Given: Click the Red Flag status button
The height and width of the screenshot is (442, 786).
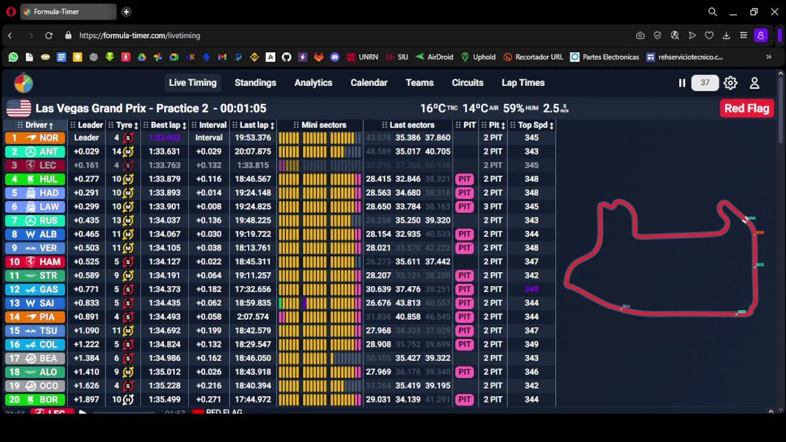Looking at the screenshot, I should tap(747, 109).
